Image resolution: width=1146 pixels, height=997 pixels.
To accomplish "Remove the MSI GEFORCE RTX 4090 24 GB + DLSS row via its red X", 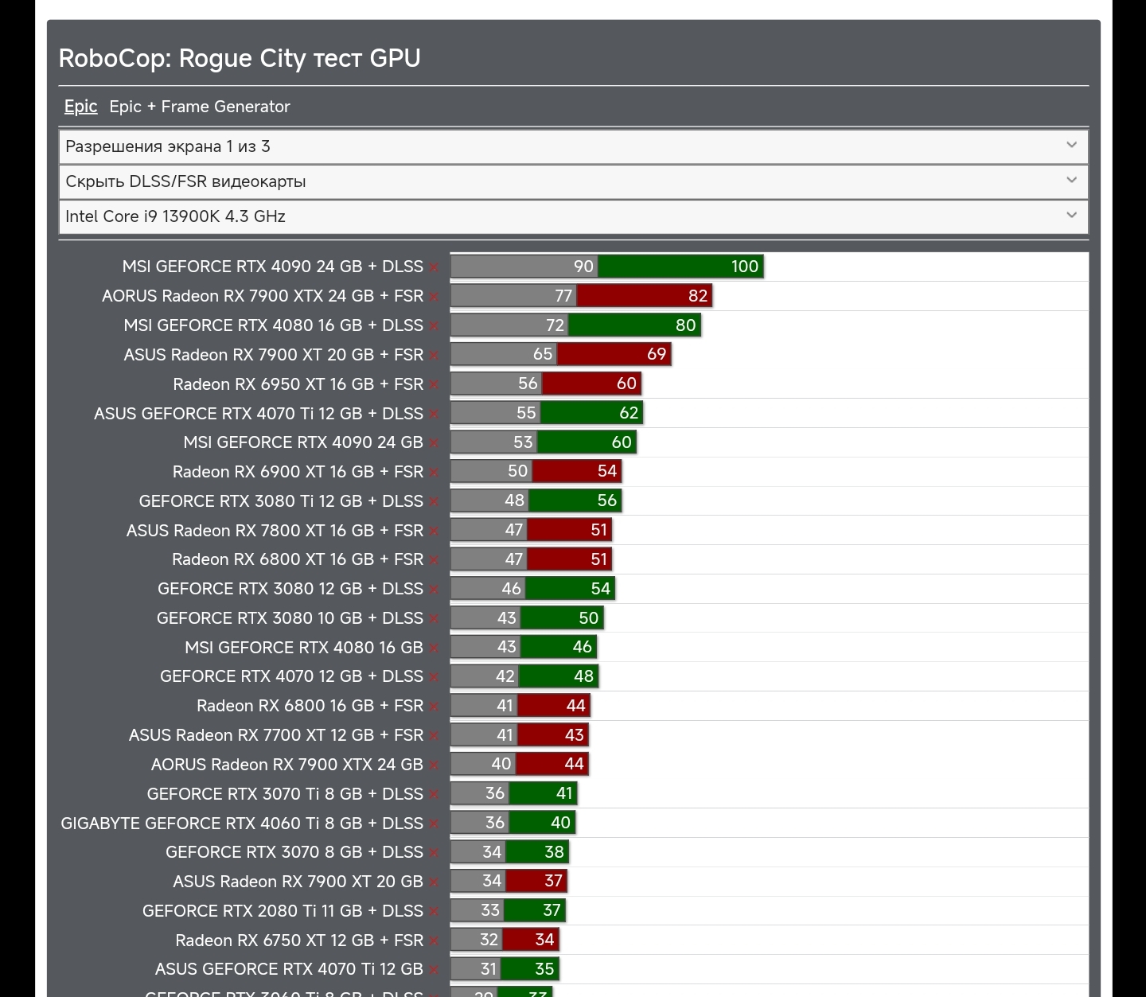I will pos(434,268).
